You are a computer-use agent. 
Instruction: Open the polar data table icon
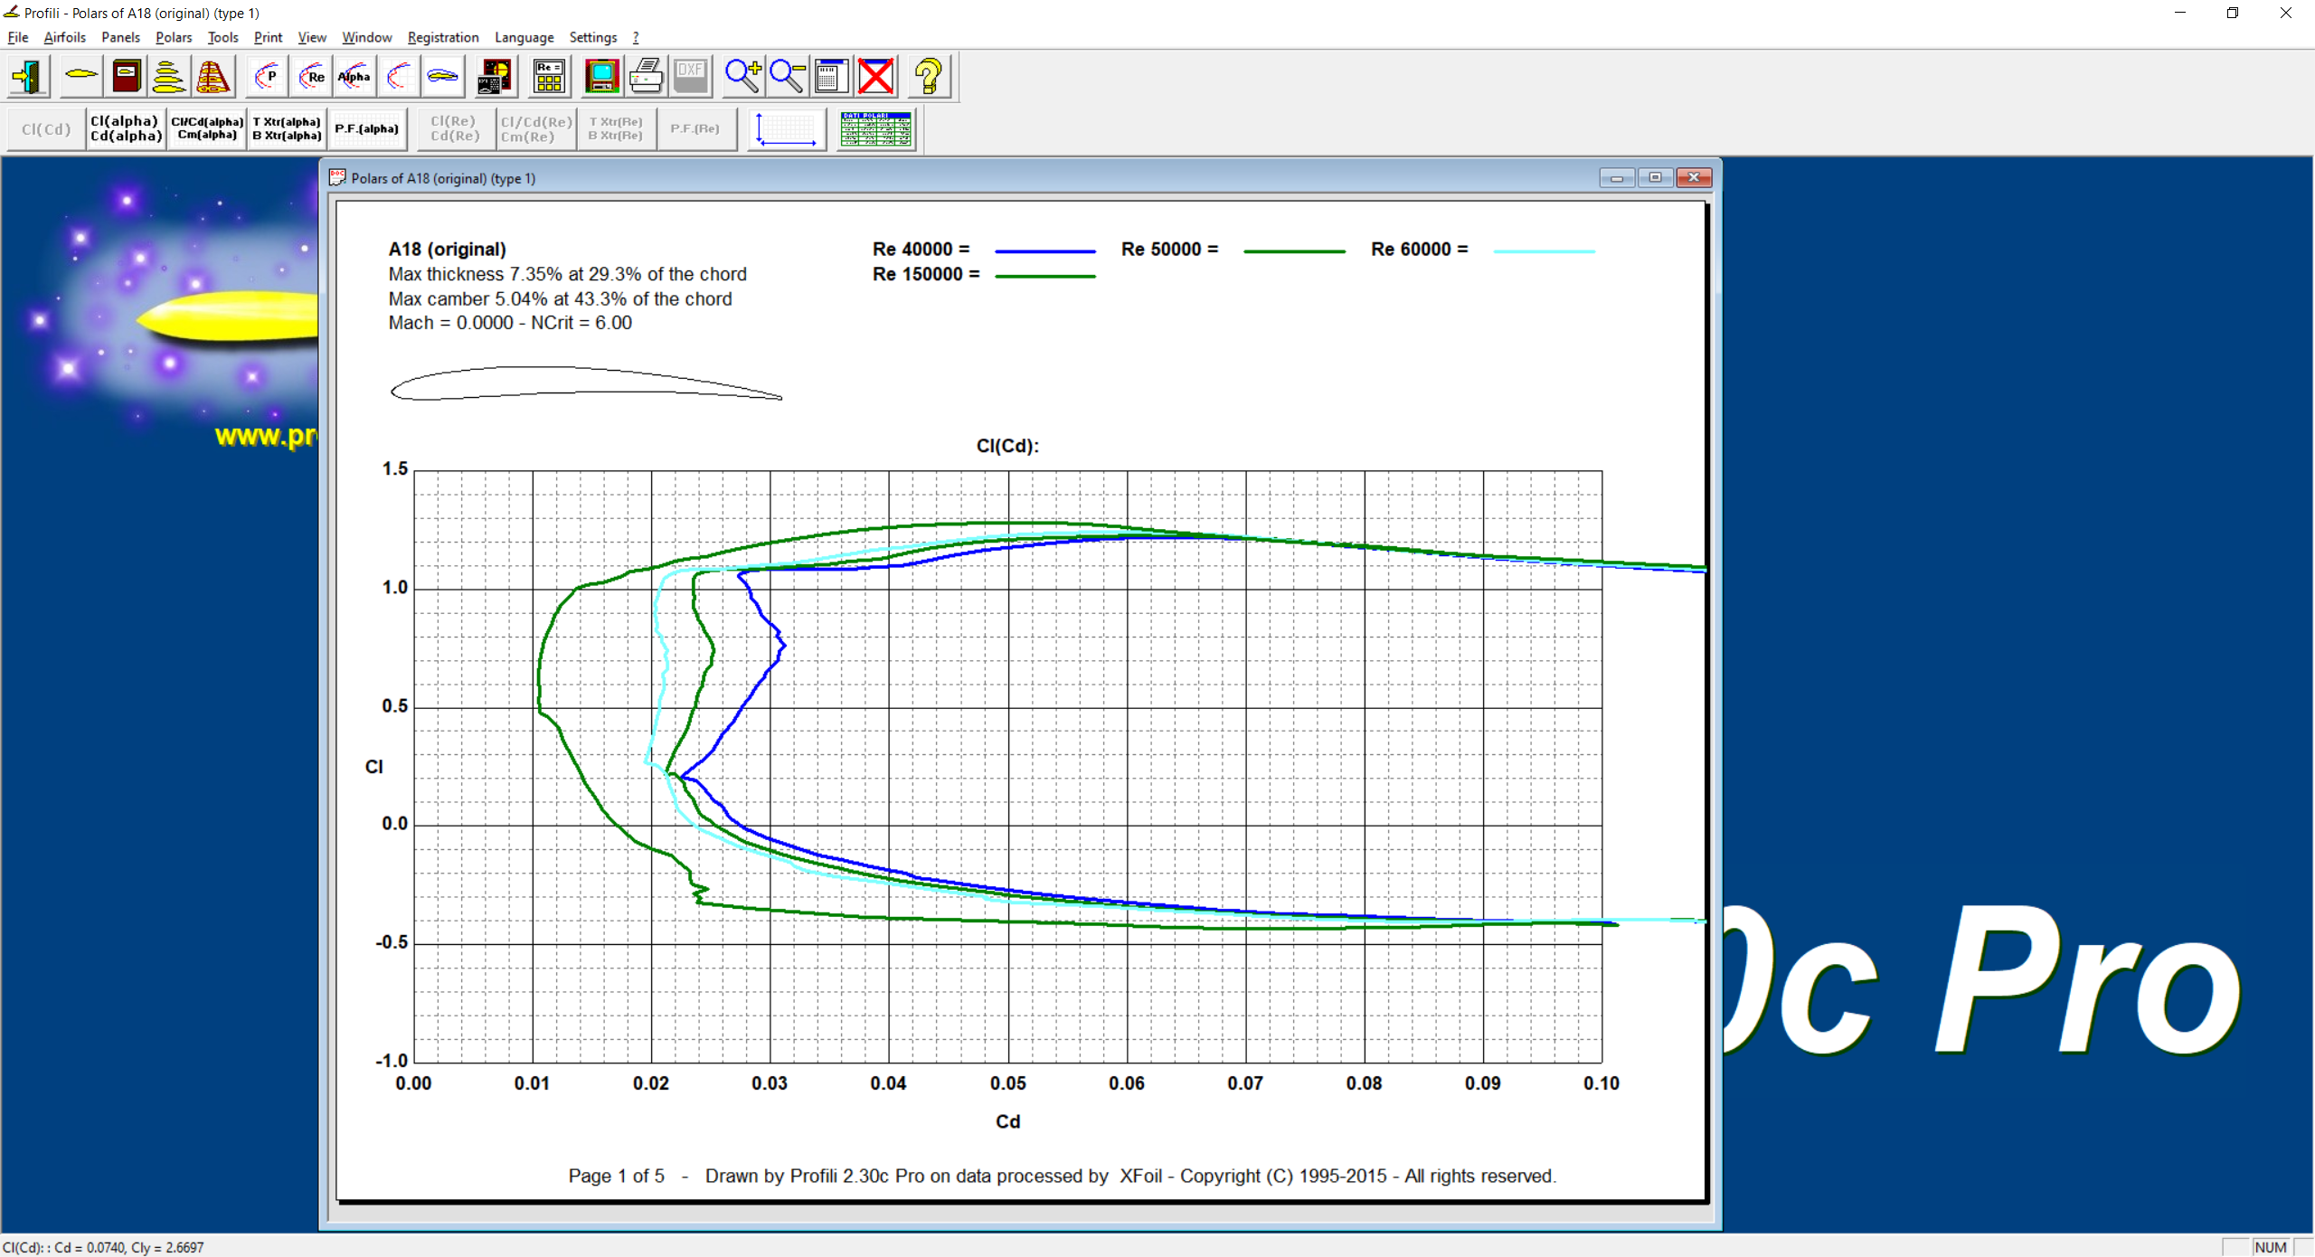[874, 129]
